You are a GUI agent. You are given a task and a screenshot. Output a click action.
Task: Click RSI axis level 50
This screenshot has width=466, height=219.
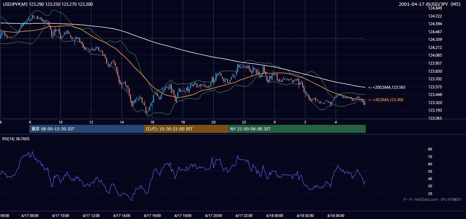[430, 171]
